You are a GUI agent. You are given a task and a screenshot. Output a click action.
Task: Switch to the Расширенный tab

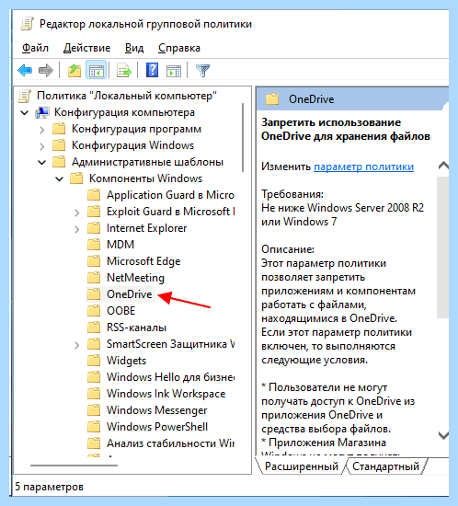click(301, 466)
